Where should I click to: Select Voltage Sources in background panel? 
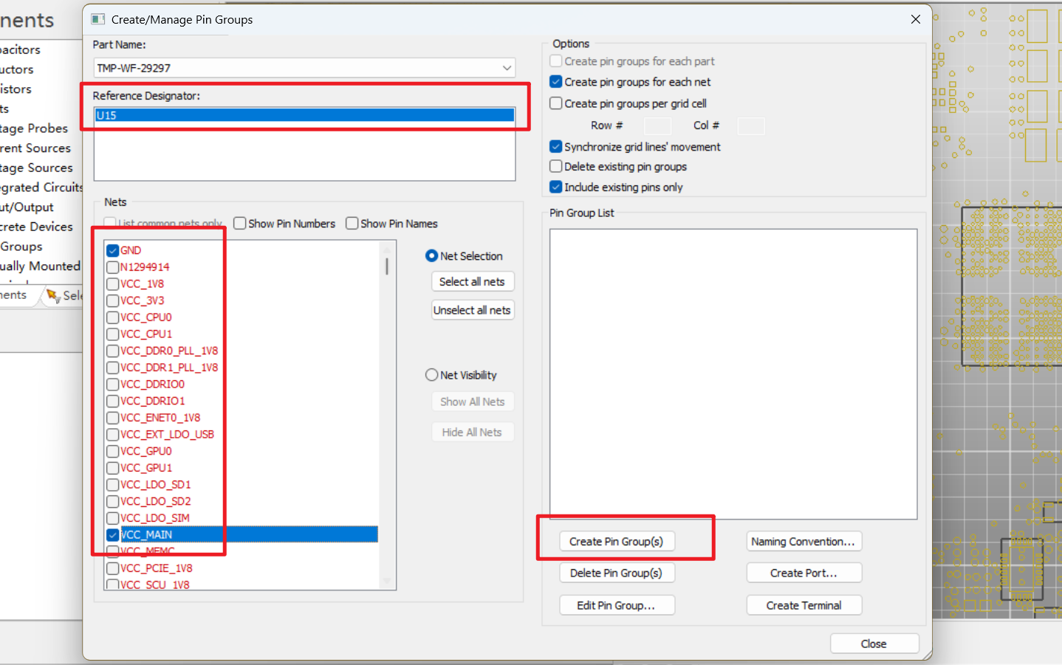(36, 168)
